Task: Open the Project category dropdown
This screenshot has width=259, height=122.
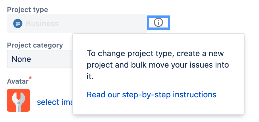Action: tap(40, 59)
